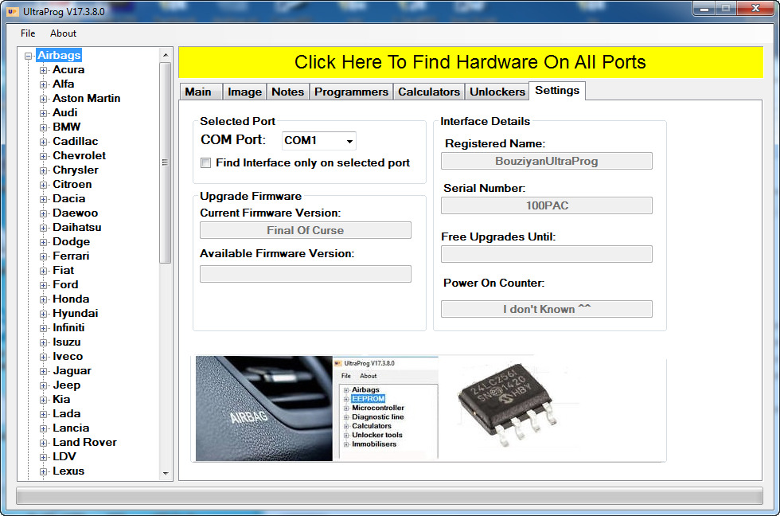Switch to the Image tab

point(244,92)
